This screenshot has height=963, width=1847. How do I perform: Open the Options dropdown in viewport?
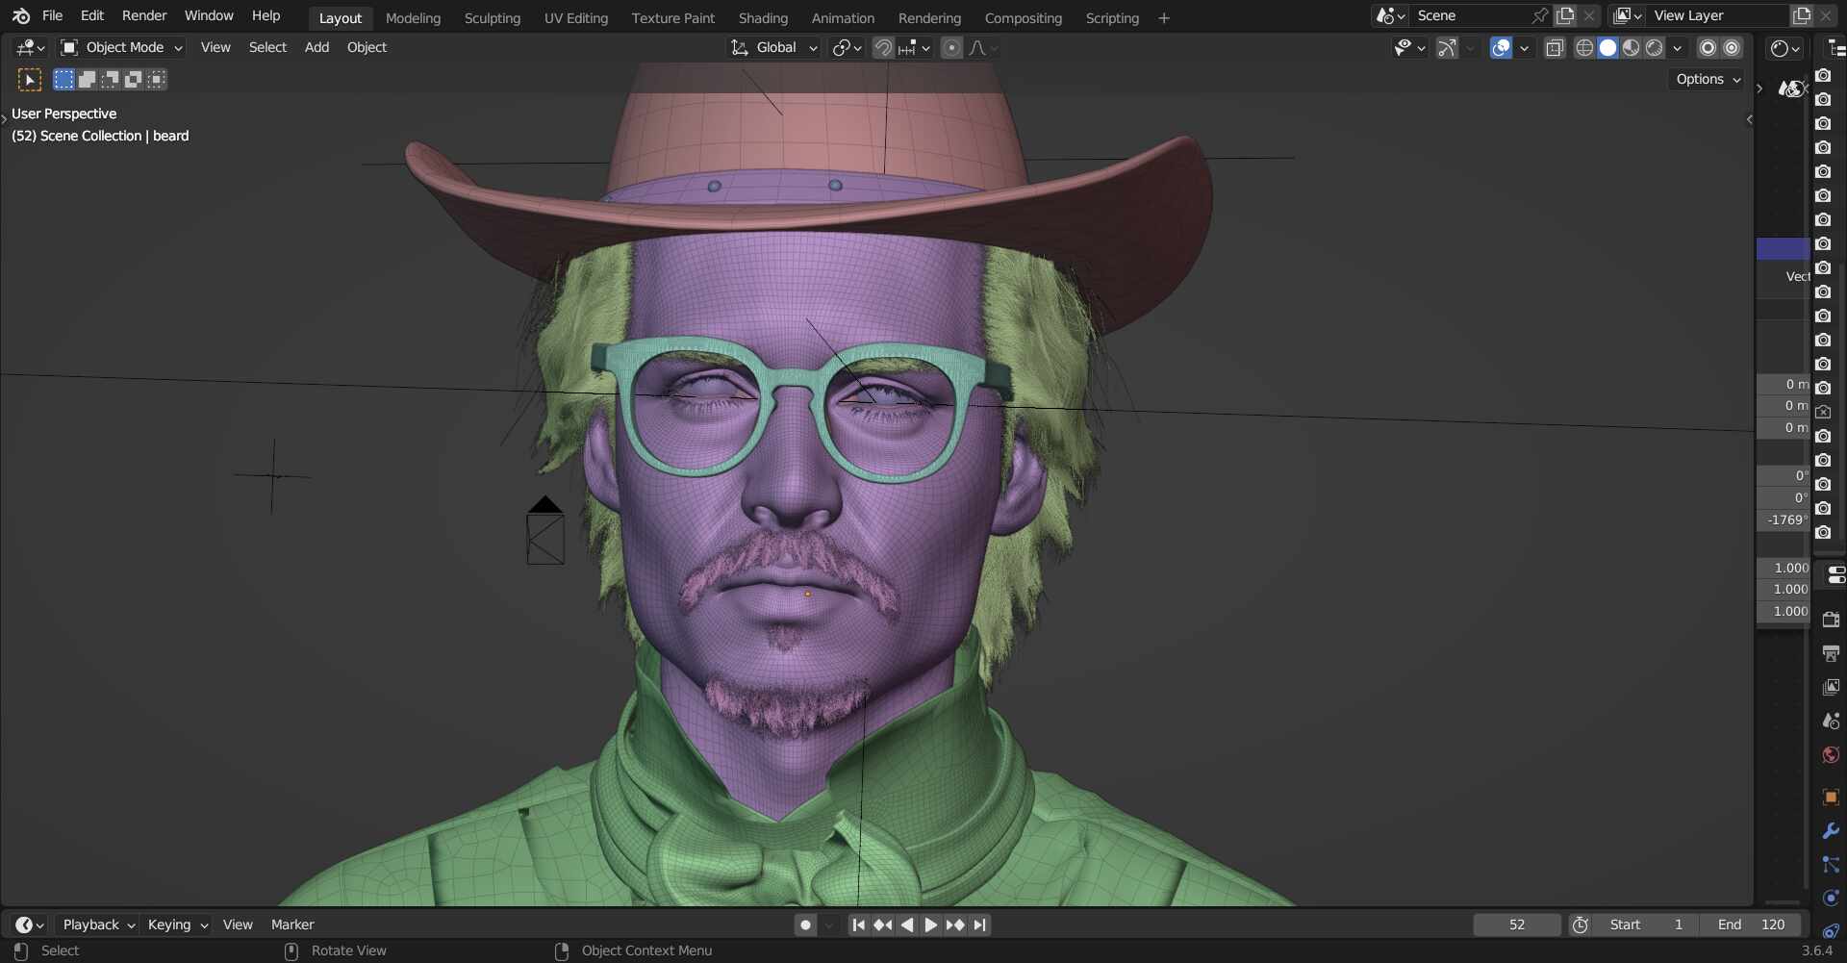click(x=1708, y=79)
